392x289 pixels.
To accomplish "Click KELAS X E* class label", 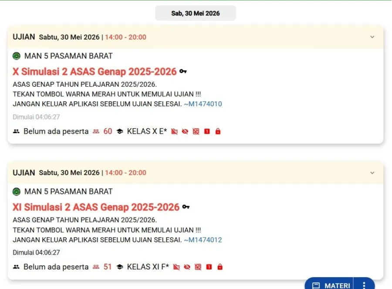I will pyautogui.click(x=147, y=131).
